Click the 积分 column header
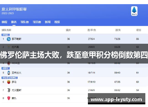The height and width of the screenshot is (107, 148). pos(139,30)
